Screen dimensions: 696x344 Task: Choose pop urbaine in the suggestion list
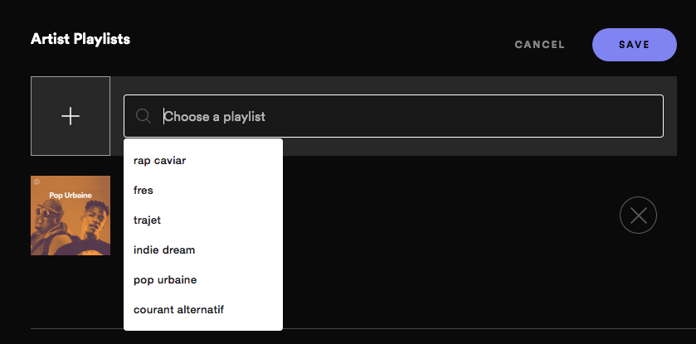point(203,279)
